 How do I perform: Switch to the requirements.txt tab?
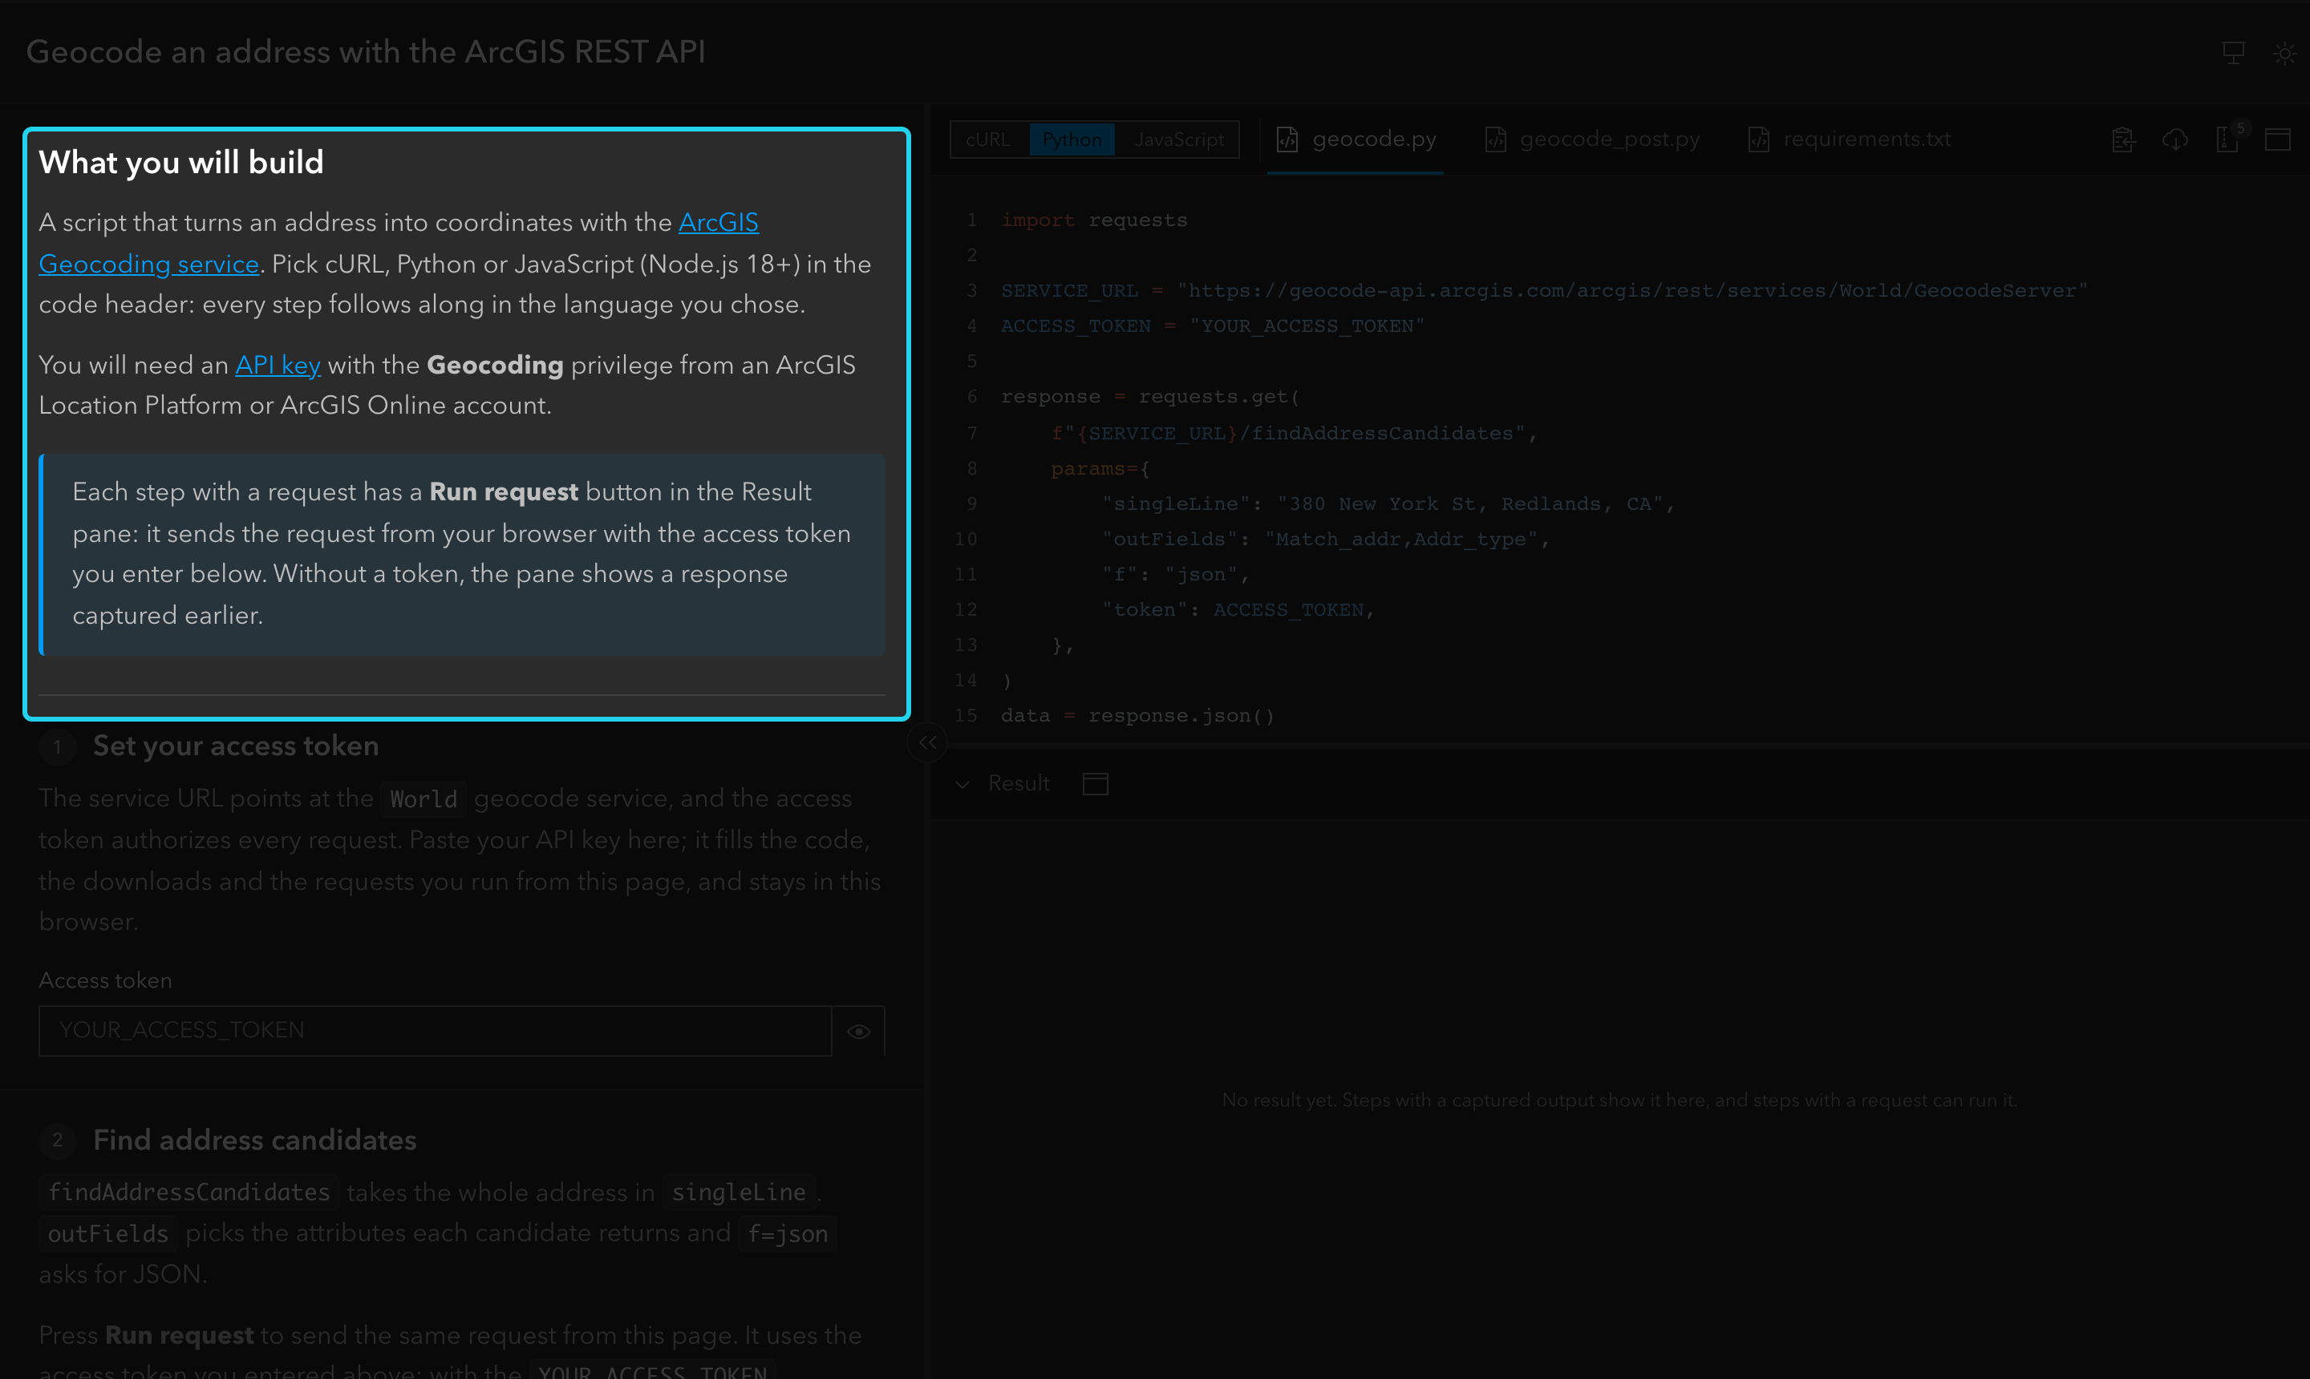click(1848, 140)
